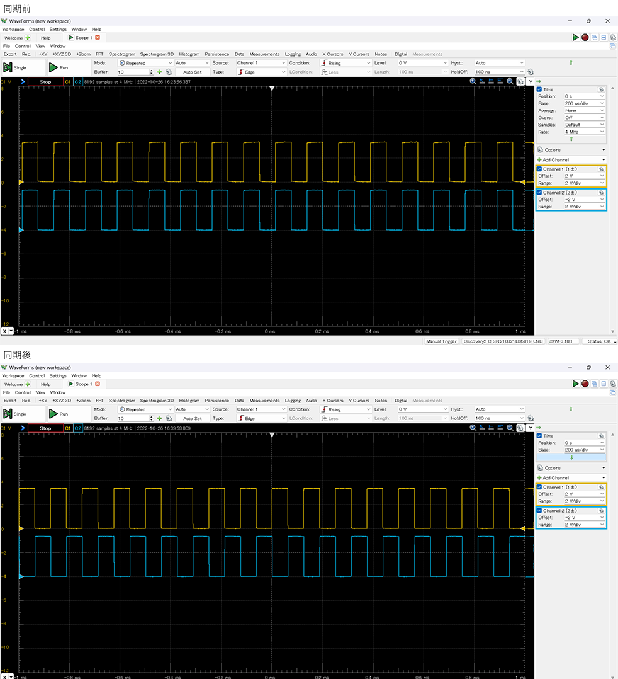
Task: Open FFT view in upper window toolbar
Action: coord(99,54)
